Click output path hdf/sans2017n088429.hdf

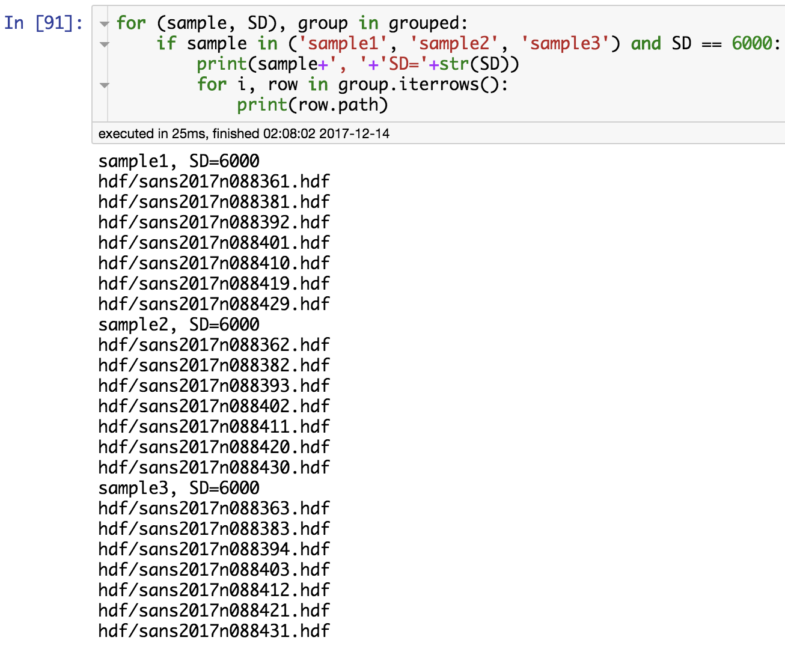[x=213, y=304]
